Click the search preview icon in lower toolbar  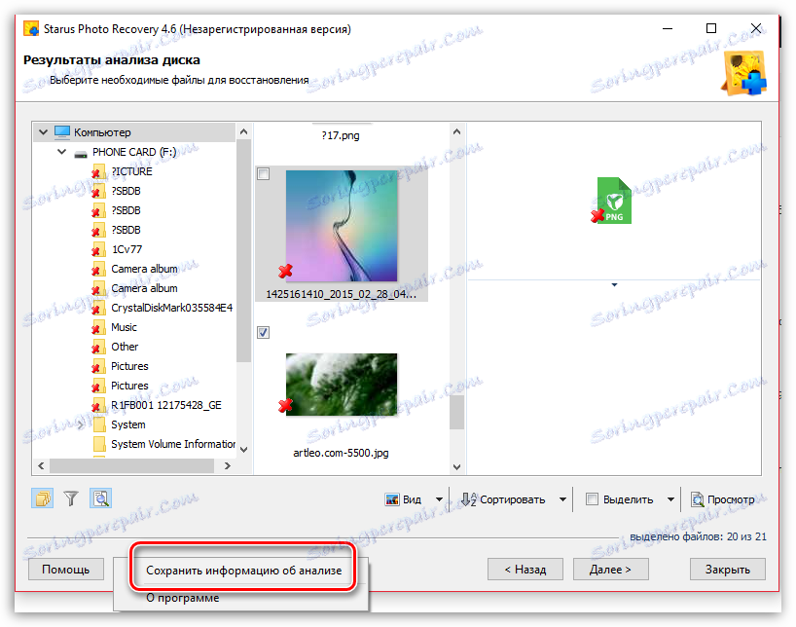pos(100,498)
